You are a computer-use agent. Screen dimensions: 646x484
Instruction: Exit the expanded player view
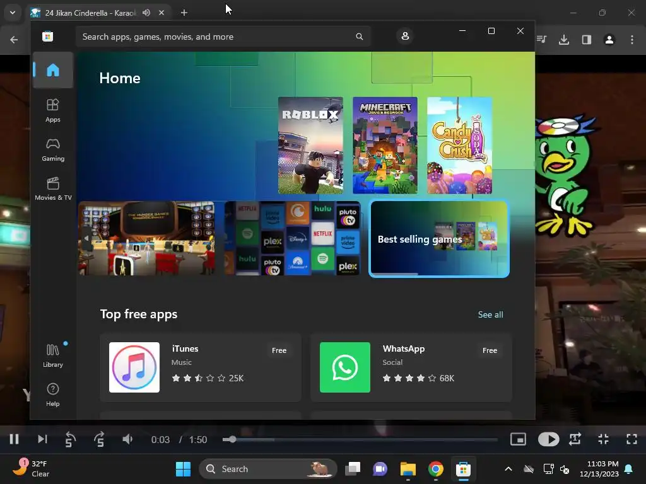[603, 439]
